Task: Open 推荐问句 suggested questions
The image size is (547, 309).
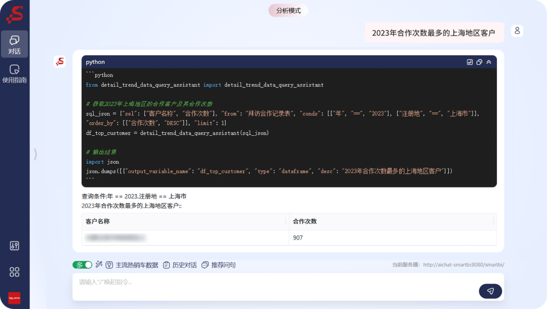Action: pos(219,265)
